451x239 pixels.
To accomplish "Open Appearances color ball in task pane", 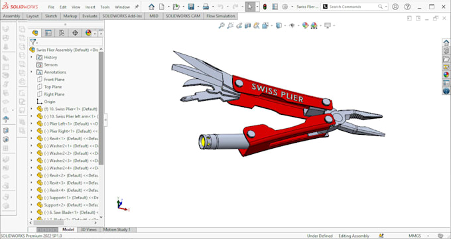I will click(446, 75).
